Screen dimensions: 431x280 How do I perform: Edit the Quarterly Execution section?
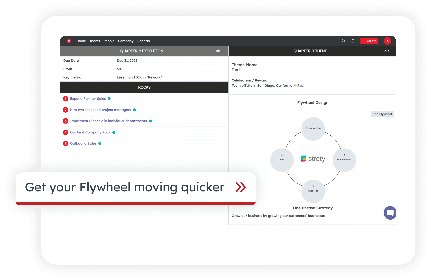coord(217,51)
